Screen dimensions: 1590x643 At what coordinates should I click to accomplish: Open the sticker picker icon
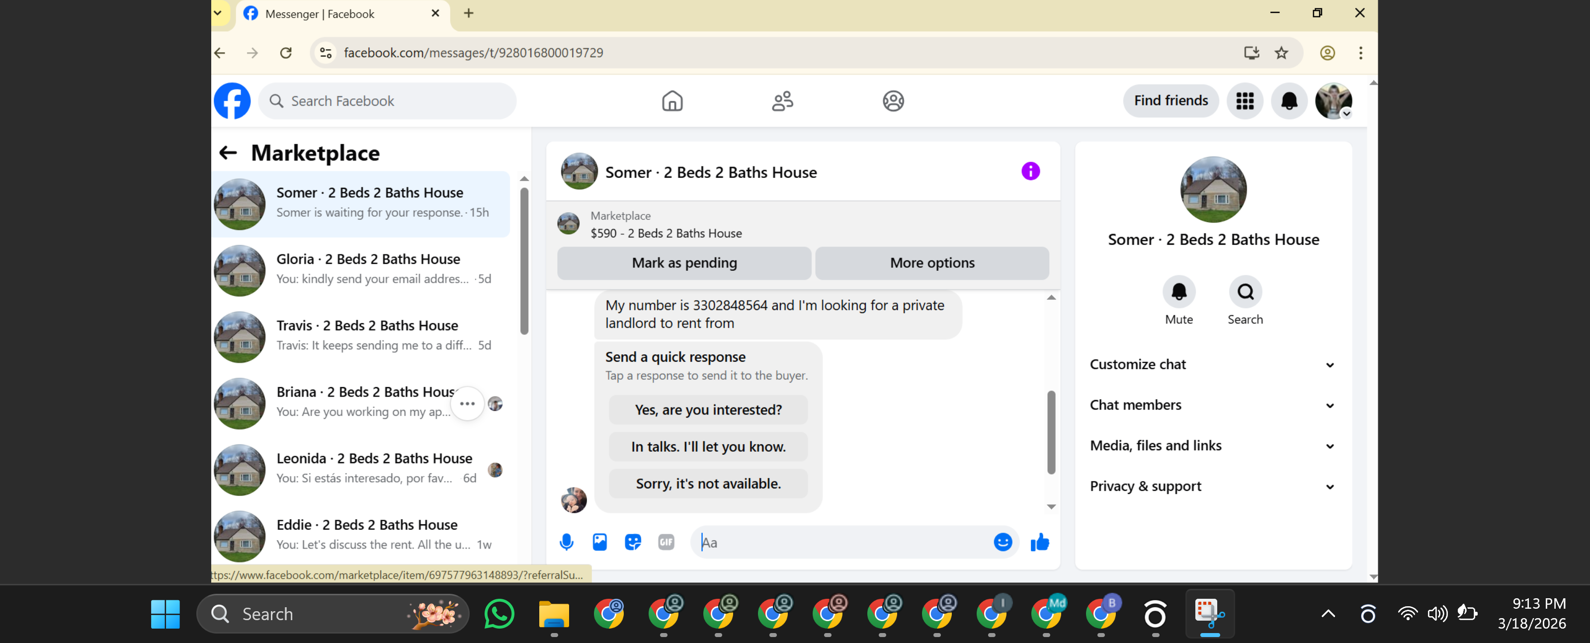point(633,542)
